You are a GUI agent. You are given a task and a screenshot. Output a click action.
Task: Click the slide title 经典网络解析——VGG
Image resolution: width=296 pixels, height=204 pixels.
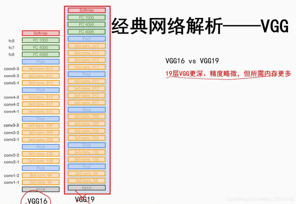(200, 26)
